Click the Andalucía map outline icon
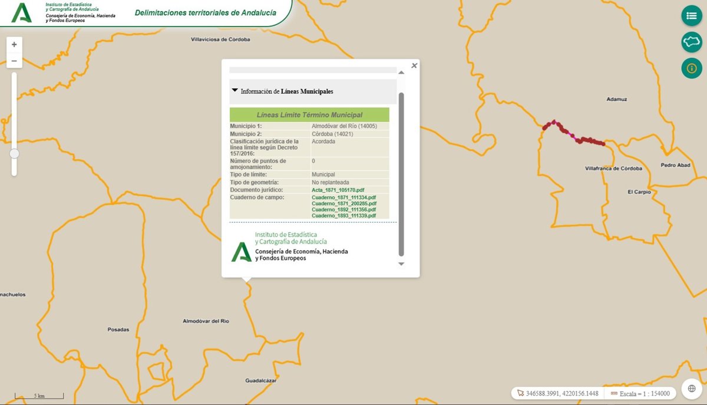This screenshot has height=405, width=707. (692, 42)
